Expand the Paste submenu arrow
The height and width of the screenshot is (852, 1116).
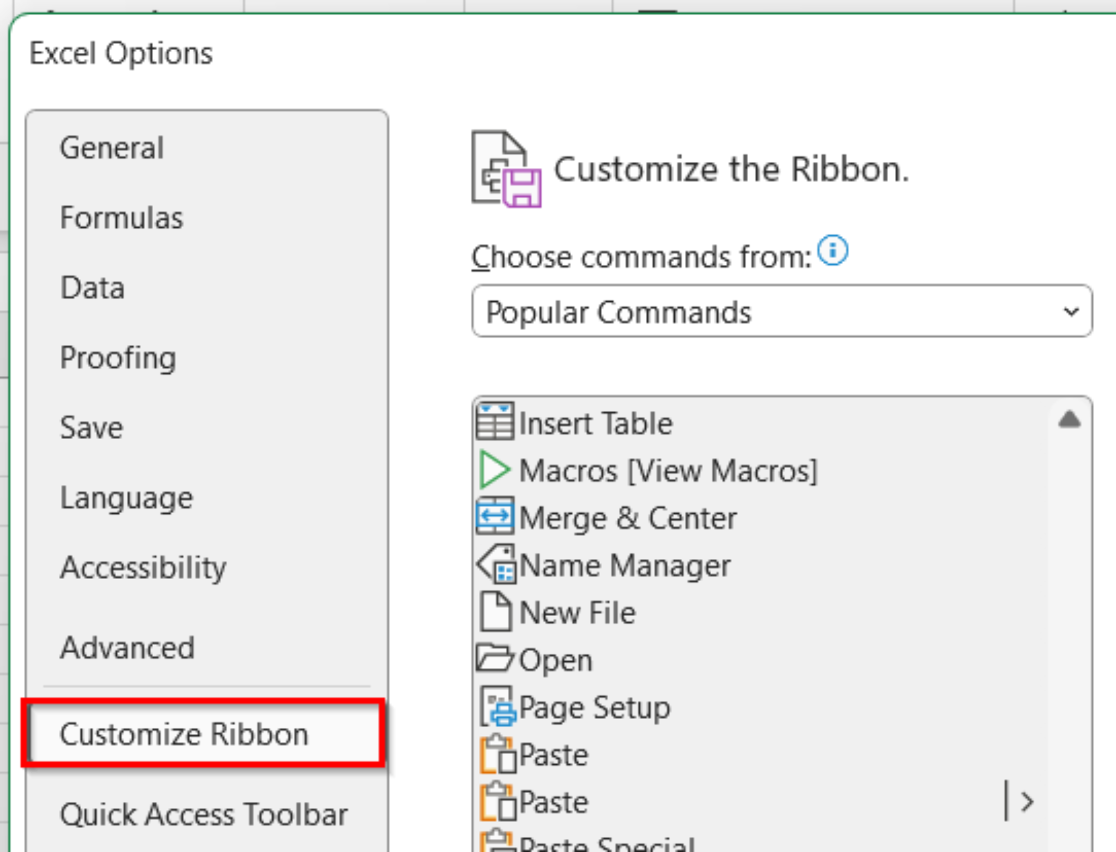coord(1027,801)
